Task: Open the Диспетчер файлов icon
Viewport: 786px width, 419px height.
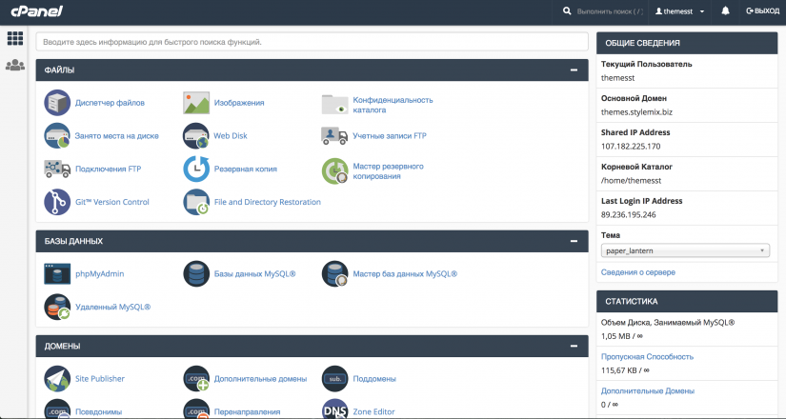Action: pyautogui.click(x=57, y=103)
